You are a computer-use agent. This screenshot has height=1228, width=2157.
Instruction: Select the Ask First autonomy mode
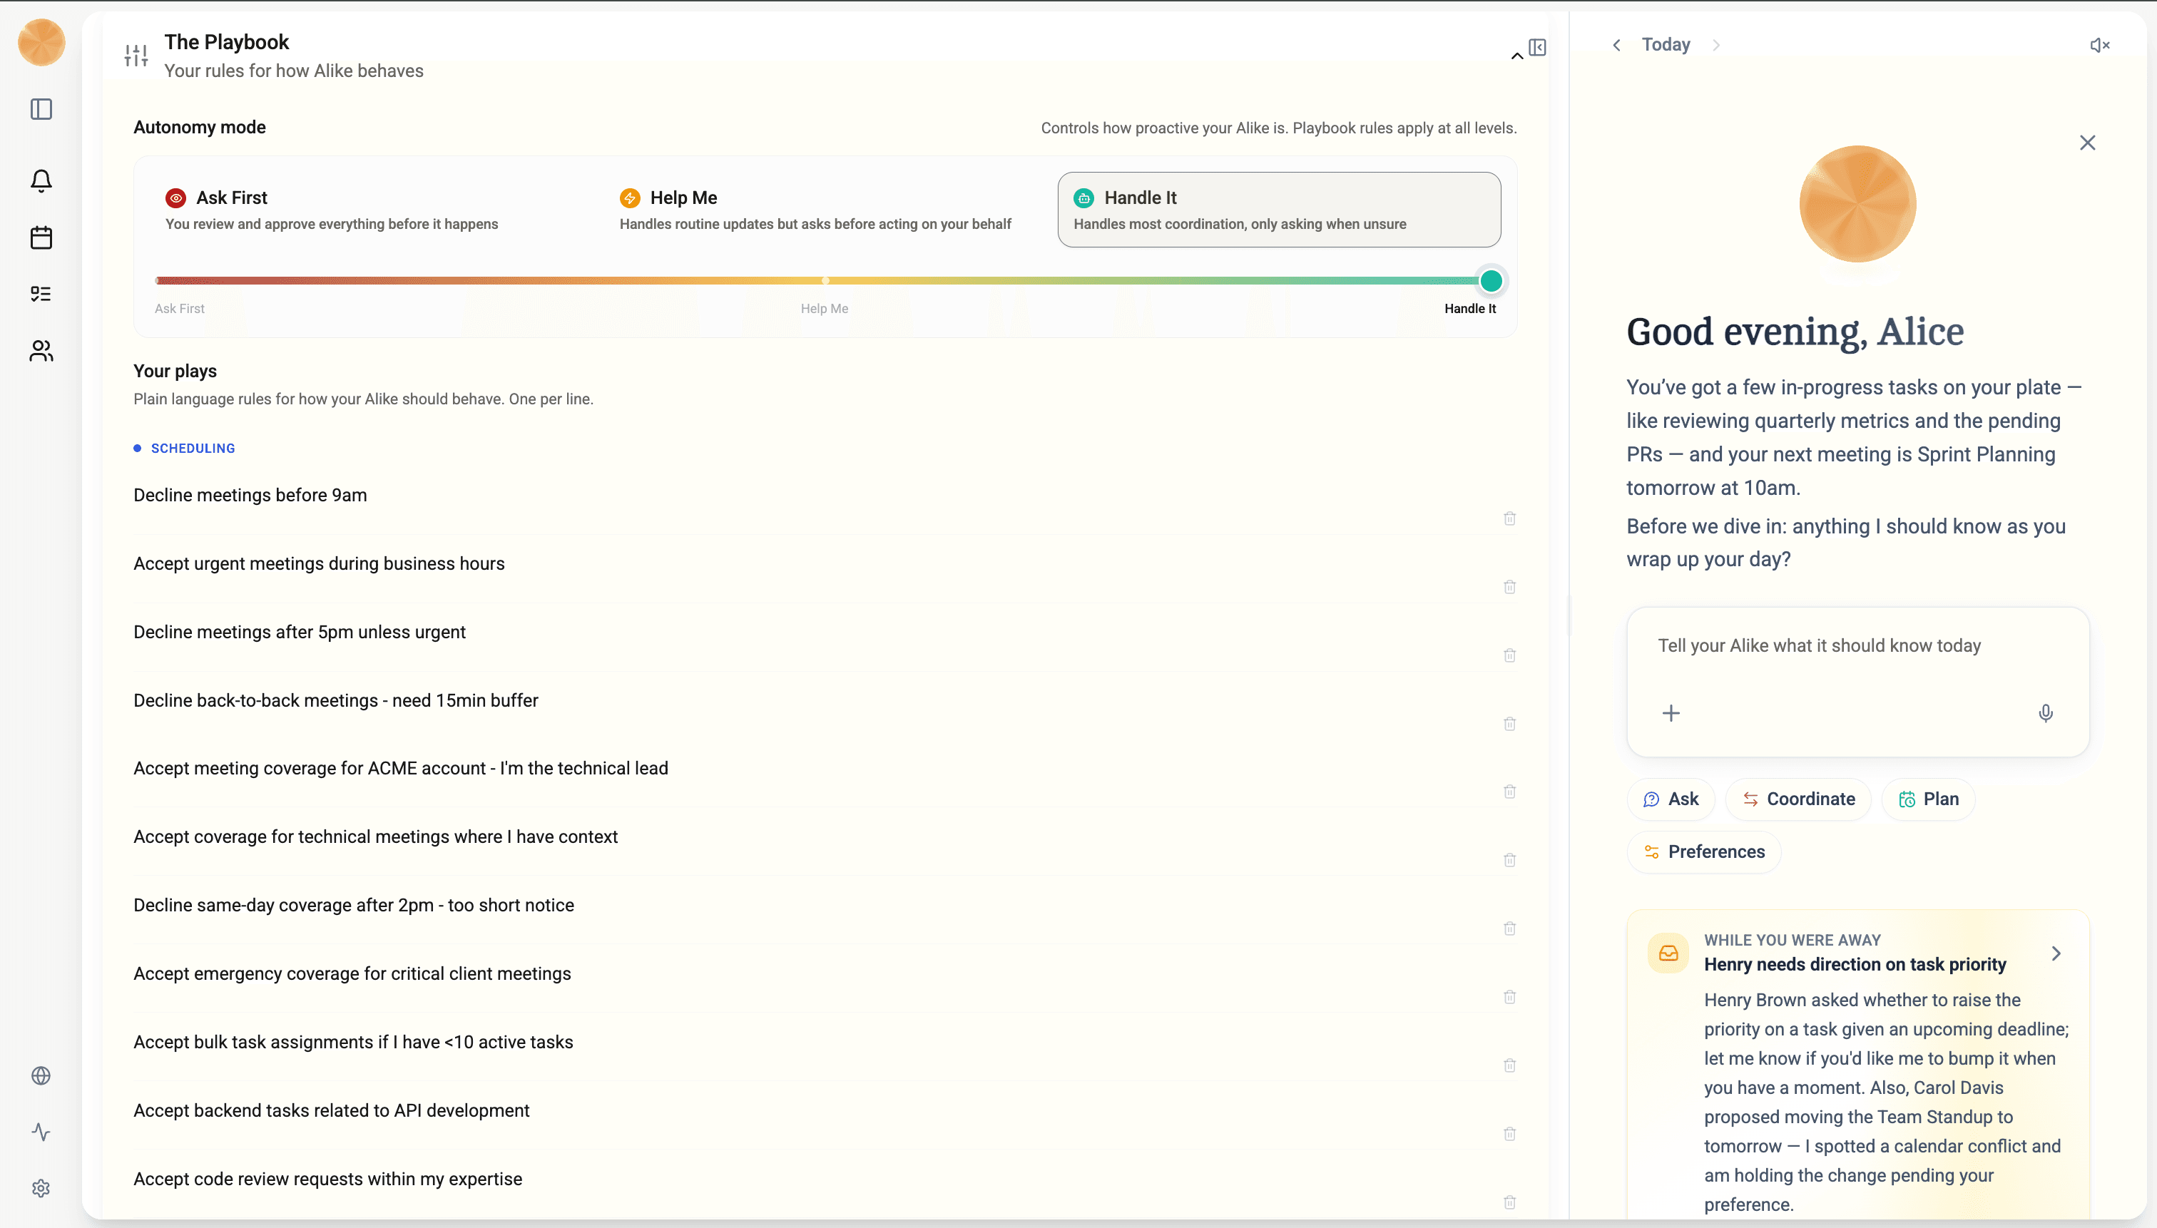click(331, 209)
